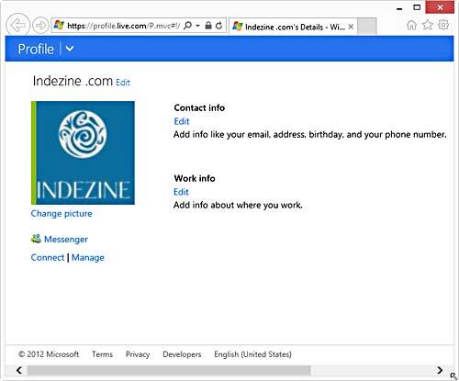The height and width of the screenshot is (381, 459).
Task: Minimize the browser window
Action: click(399, 8)
